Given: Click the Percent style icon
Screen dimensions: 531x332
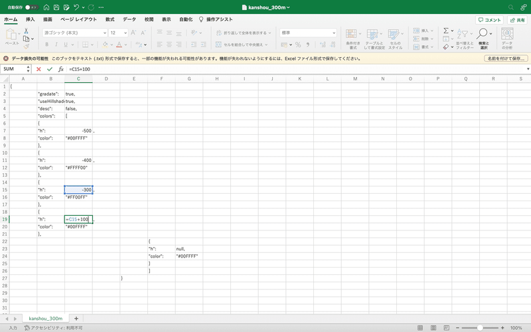Looking at the screenshot, I should click(x=298, y=44).
